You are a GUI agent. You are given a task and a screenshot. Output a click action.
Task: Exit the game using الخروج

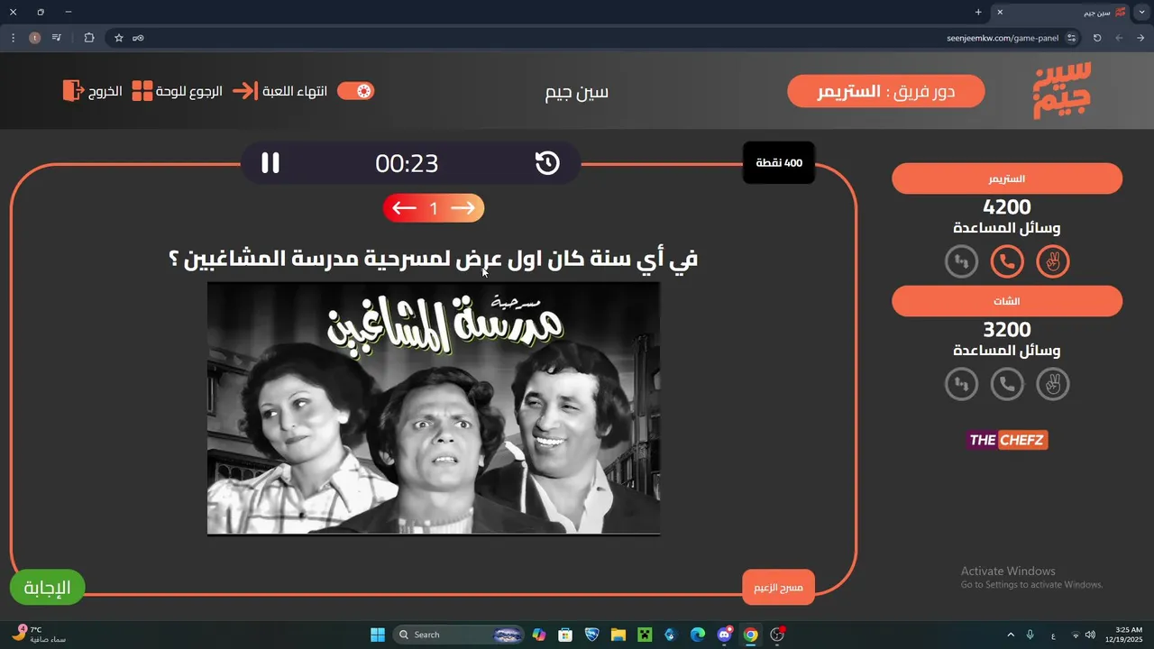[x=93, y=91]
